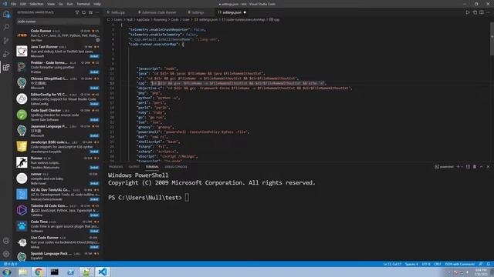The image size is (494, 277).
Task: Open the Source Control view
Action: (6, 41)
